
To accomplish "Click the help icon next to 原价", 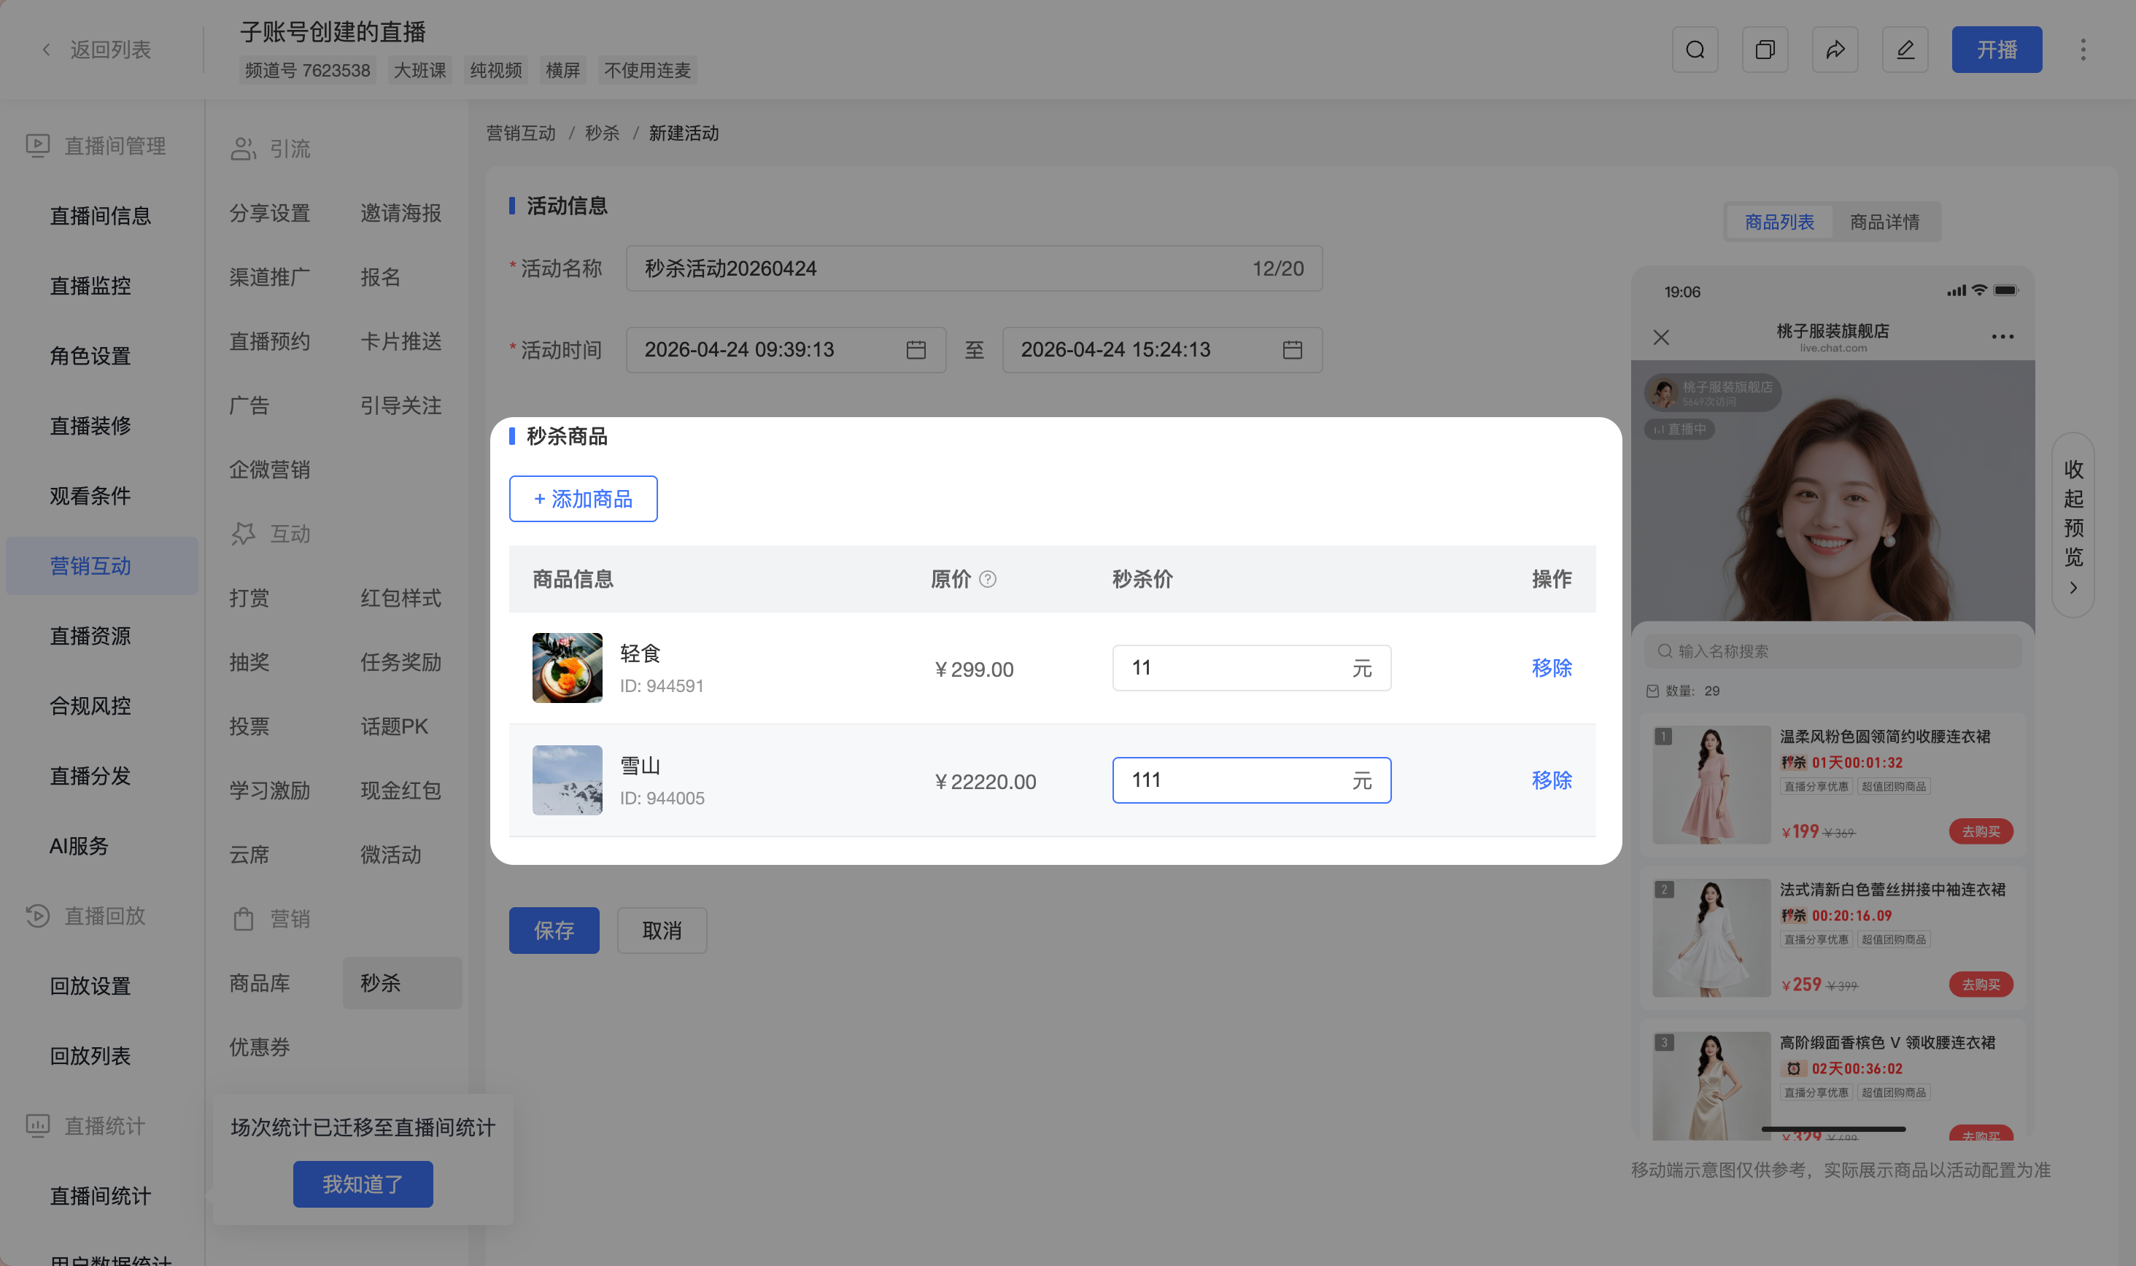I will coord(987,579).
